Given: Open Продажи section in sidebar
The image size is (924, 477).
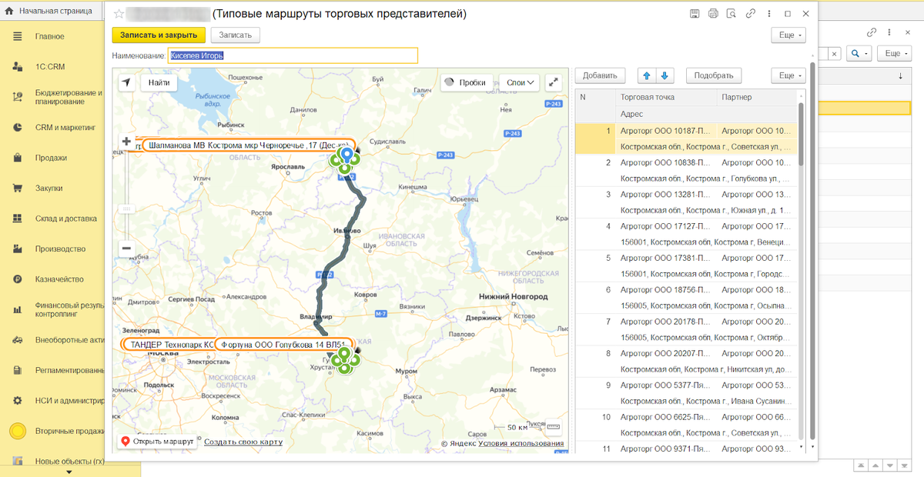Looking at the screenshot, I should 51,158.
